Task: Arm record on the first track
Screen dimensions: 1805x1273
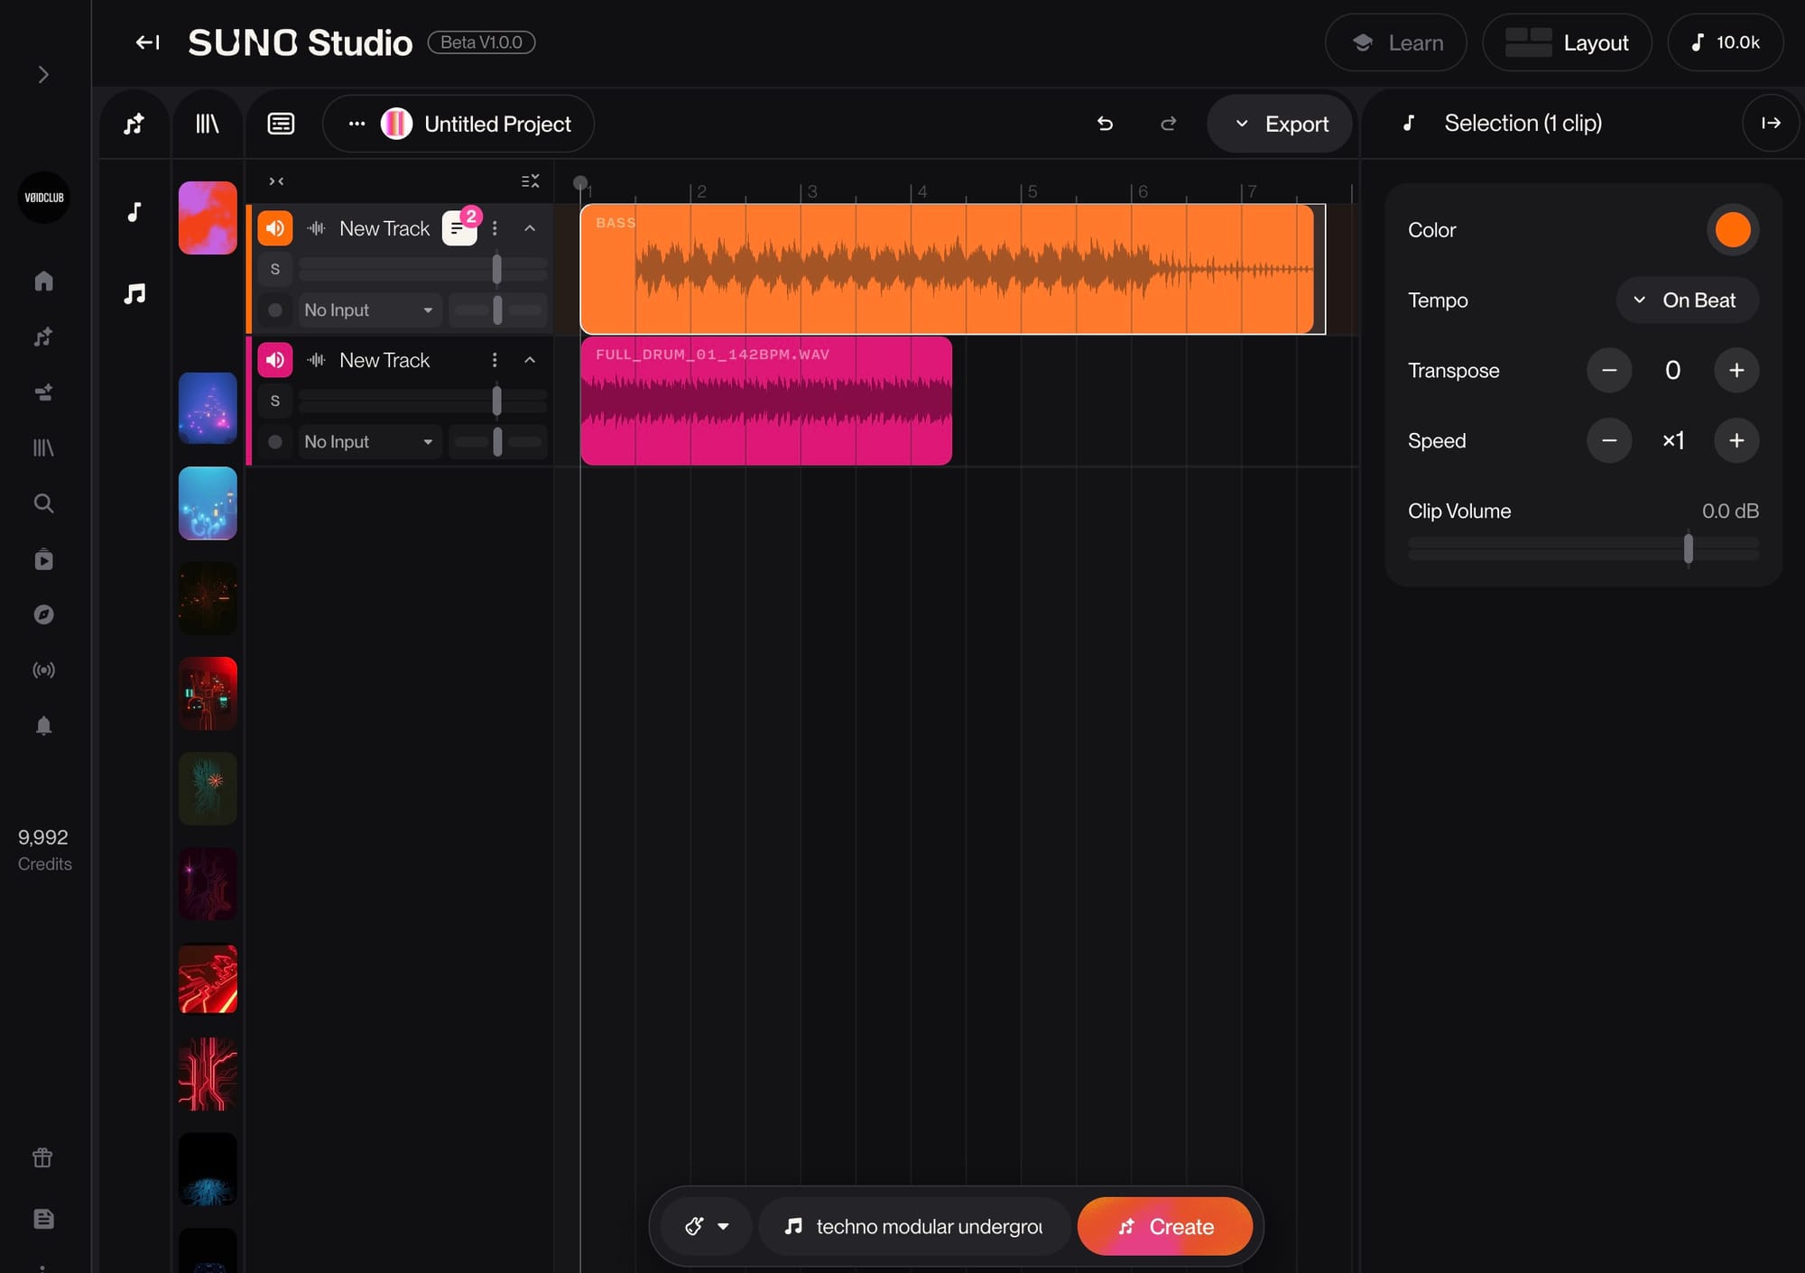Action: pos(275,310)
